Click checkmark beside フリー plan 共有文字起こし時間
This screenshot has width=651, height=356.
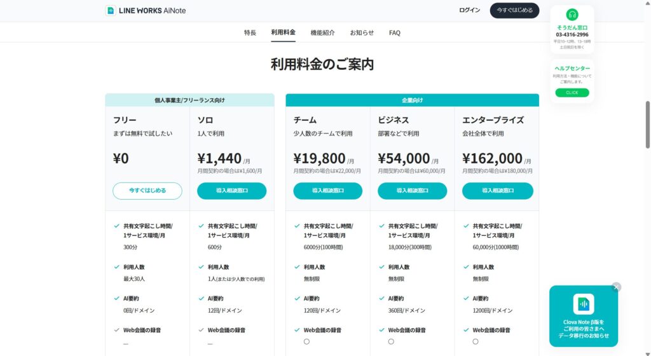tap(117, 226)
